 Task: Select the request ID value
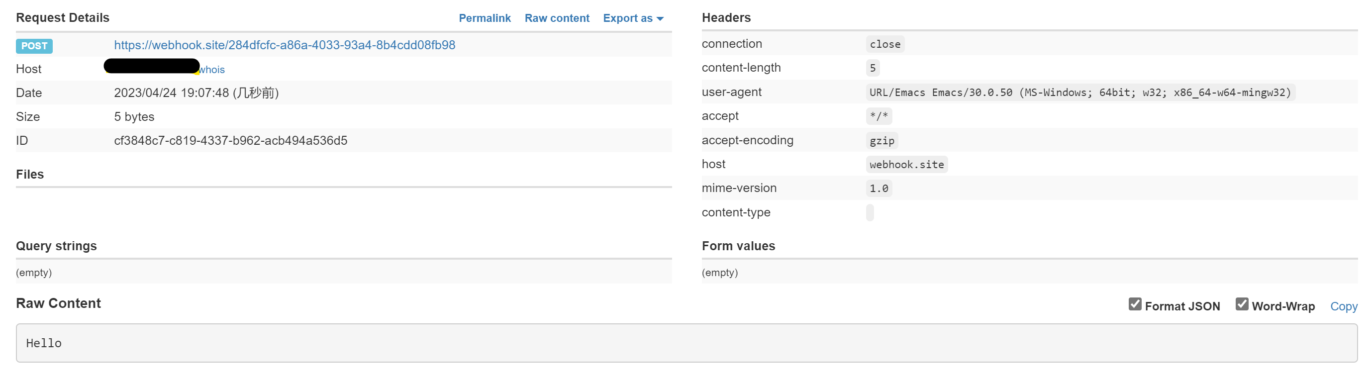pos(230,140)
